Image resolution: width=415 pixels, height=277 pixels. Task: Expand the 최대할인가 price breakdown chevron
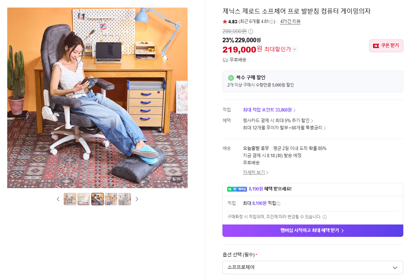pos(295,49)
